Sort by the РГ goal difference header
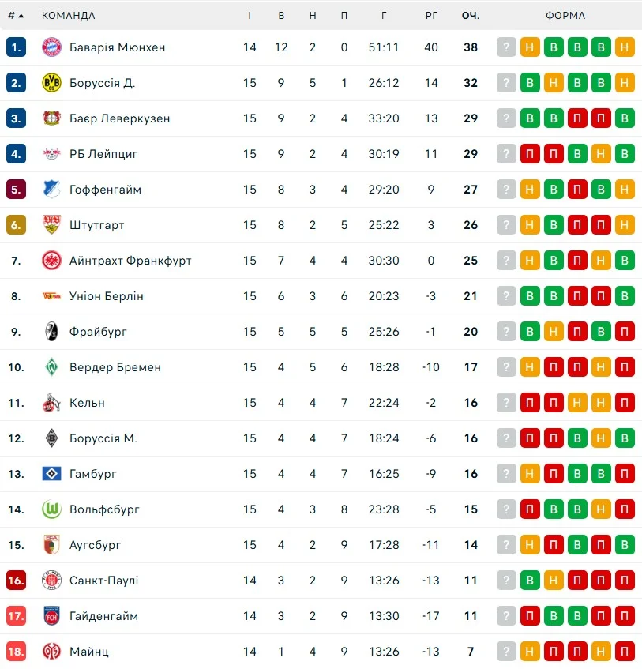The width and height of the screenshot is (642, 669). (x=430, y=16)
